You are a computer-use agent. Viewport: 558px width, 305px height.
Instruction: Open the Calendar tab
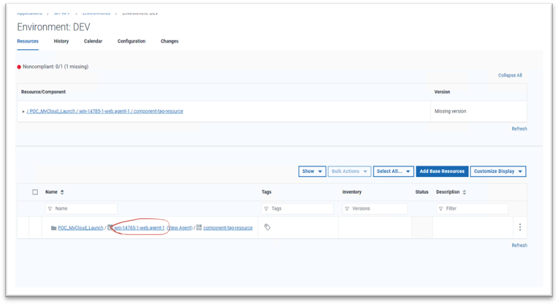click(x=93, y=41)
